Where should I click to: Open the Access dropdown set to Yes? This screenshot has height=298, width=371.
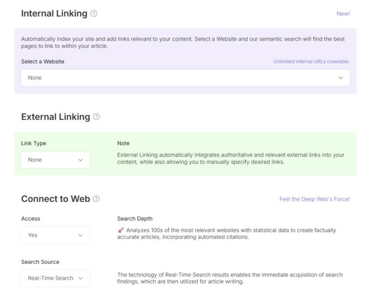click(x=55, y=235)
